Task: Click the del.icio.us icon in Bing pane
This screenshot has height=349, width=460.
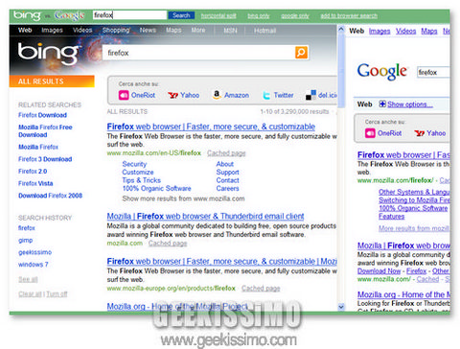Action: 310,95
